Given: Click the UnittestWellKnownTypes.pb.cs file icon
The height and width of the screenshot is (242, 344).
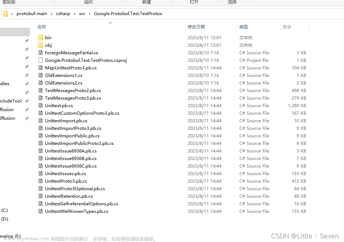Looking at the screenshot, I should [41, 211].
